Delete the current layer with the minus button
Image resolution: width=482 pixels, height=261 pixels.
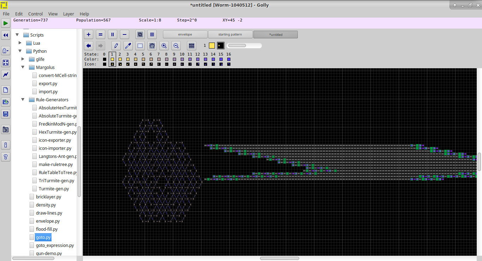click(124, 34)
